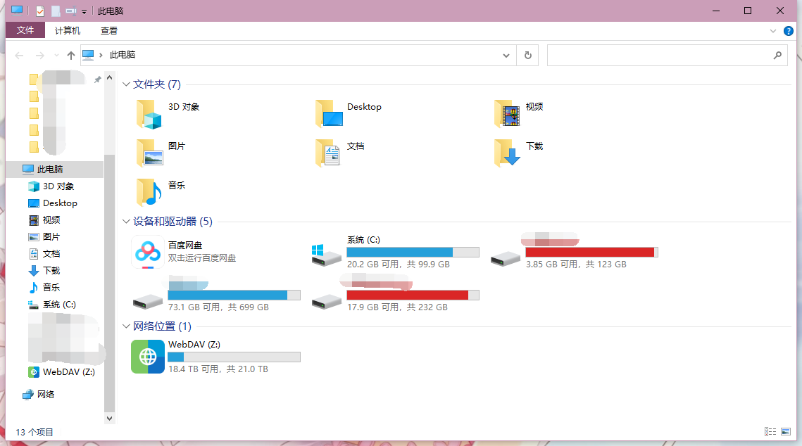Screen dimensions: 802x446
Task: Open the 音乐 folder icon
Action: point(149,192)
